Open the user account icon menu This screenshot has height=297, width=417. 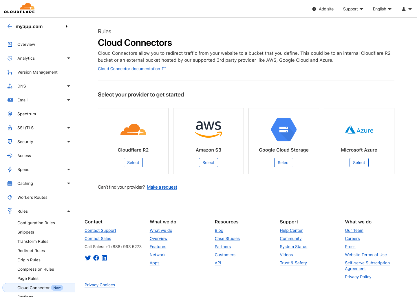tap(406, 9)
